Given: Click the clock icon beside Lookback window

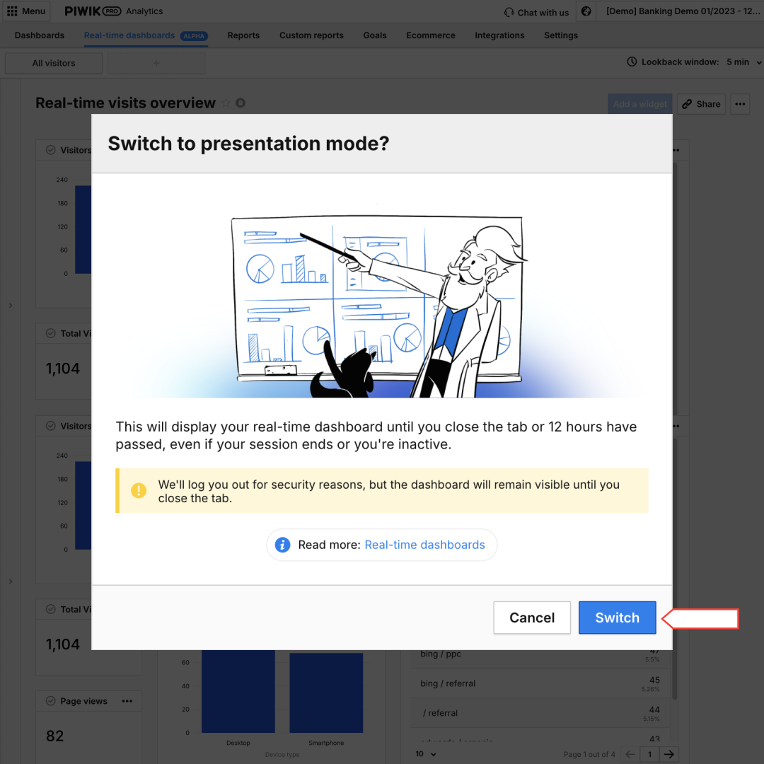Looking at the screenshot, I should tap(631, 62).
